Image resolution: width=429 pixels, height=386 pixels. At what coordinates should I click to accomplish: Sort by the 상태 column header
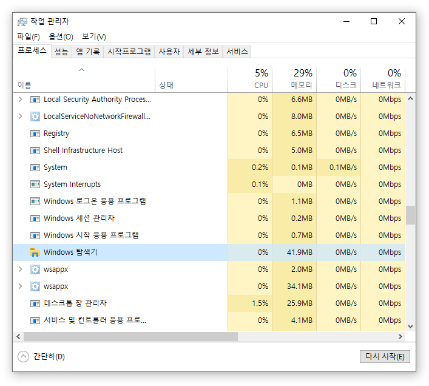[x=191, y=80]
